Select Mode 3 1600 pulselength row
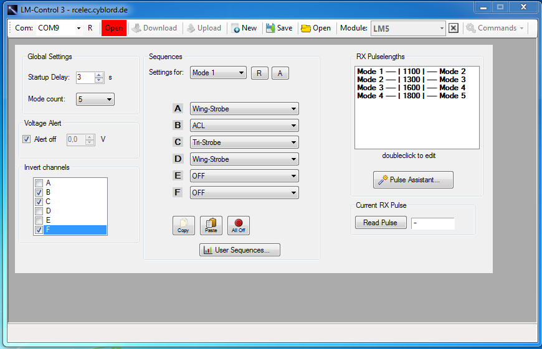Viewport: 542px width, 349px height. point(411,88)
